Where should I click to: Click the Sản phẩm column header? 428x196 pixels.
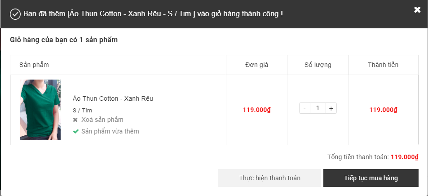34,65
